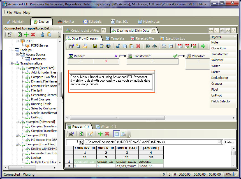Toggle the grid view button in Reader toolbar
The image size is (241, 179).
tap(117, 134)
